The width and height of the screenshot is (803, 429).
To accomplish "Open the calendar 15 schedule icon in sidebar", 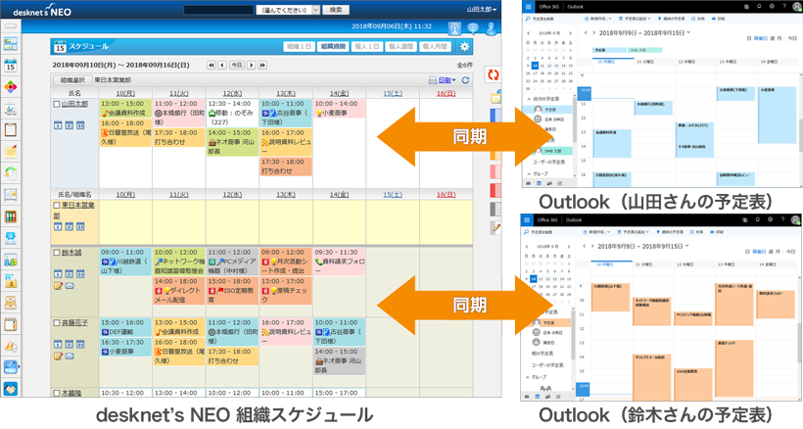I will point(10,66).
